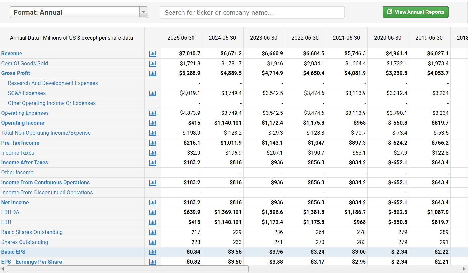Click the 2021-06-30 column header
The width and height of the screenshot is (472, 273).
[347, 38]
